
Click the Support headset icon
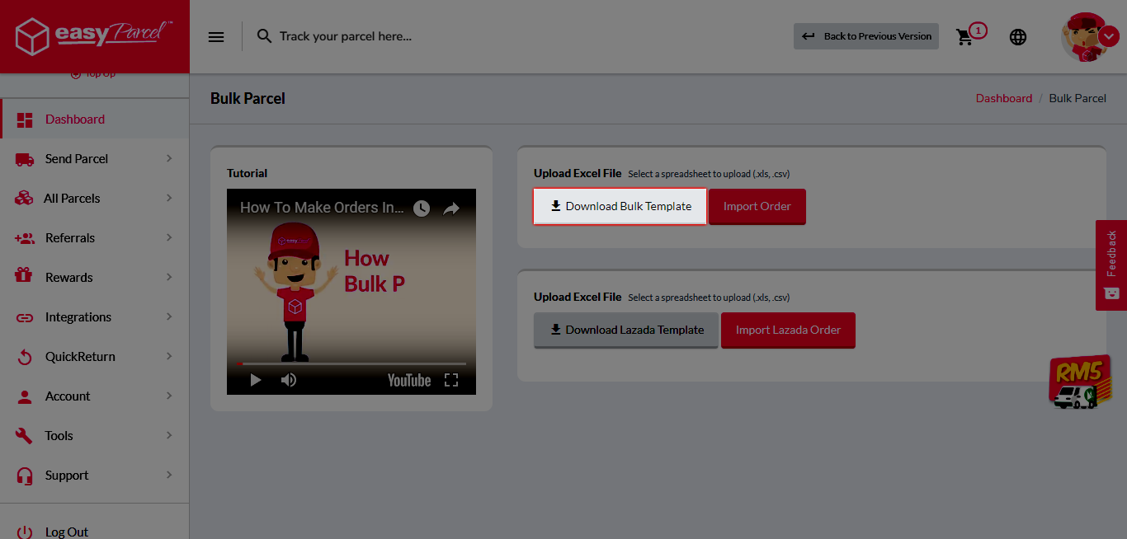25,476
